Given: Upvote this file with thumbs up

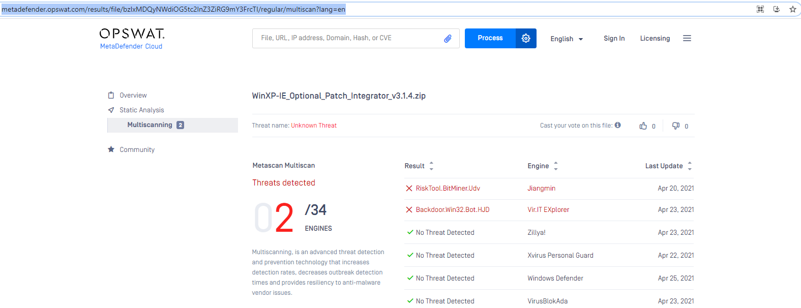Looking at the screenshot, I should (643, 126).
